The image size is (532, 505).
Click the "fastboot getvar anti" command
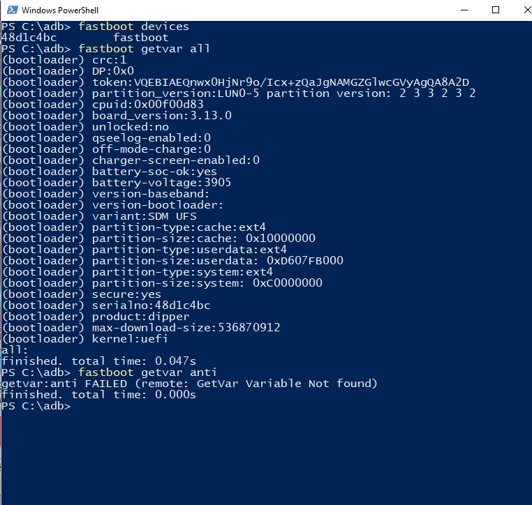click(147, 372)
